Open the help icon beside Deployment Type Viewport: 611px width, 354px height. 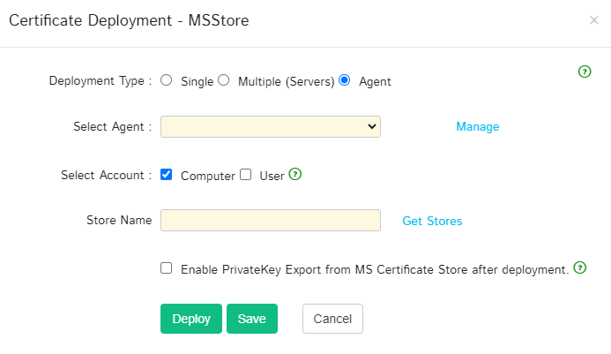585,72
